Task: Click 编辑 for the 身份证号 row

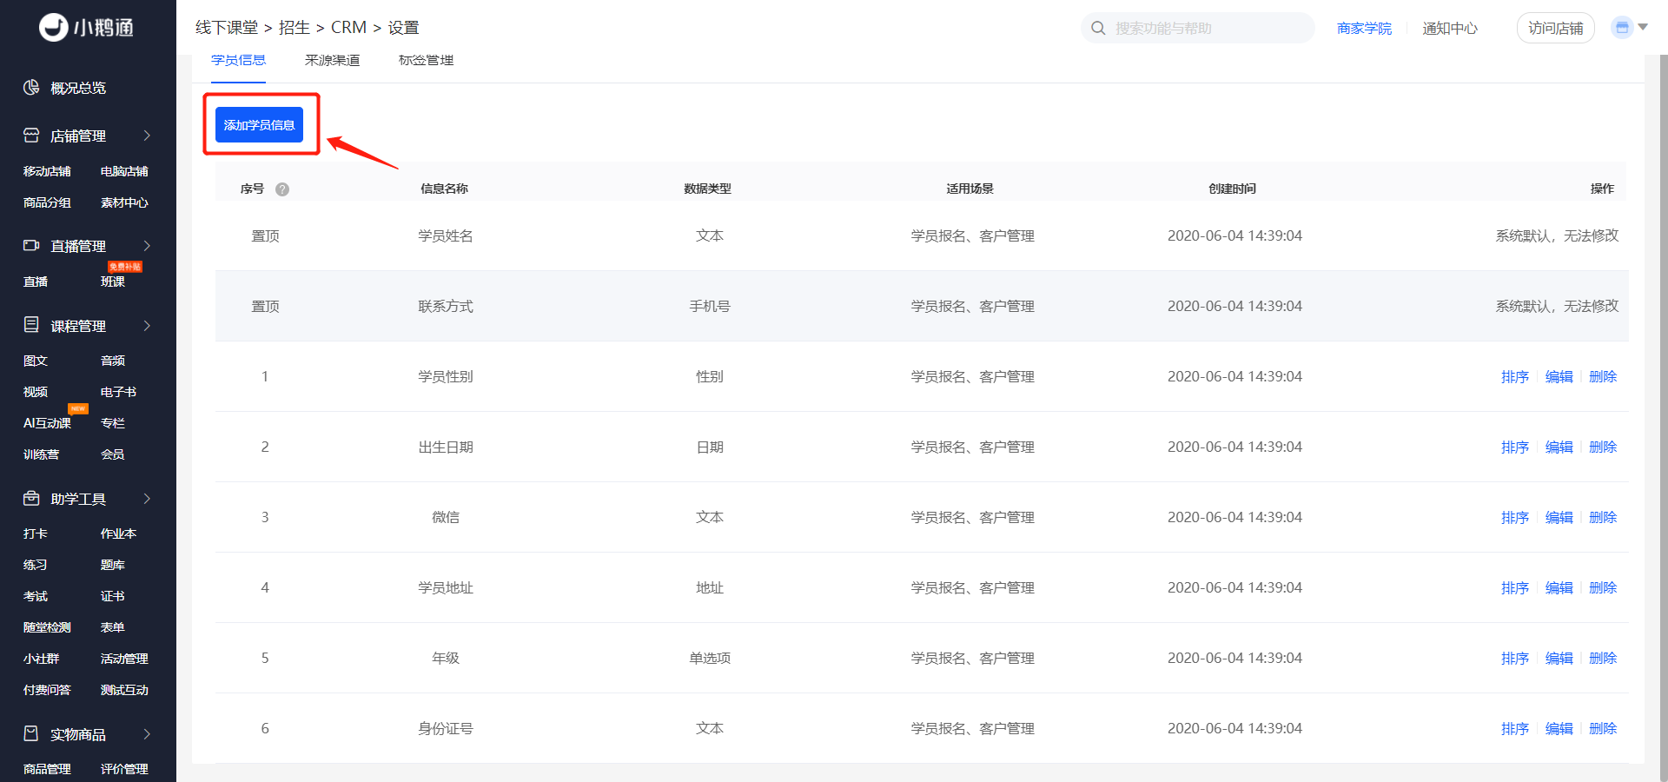Action: pyautogui.click(x=1559, y=728)
